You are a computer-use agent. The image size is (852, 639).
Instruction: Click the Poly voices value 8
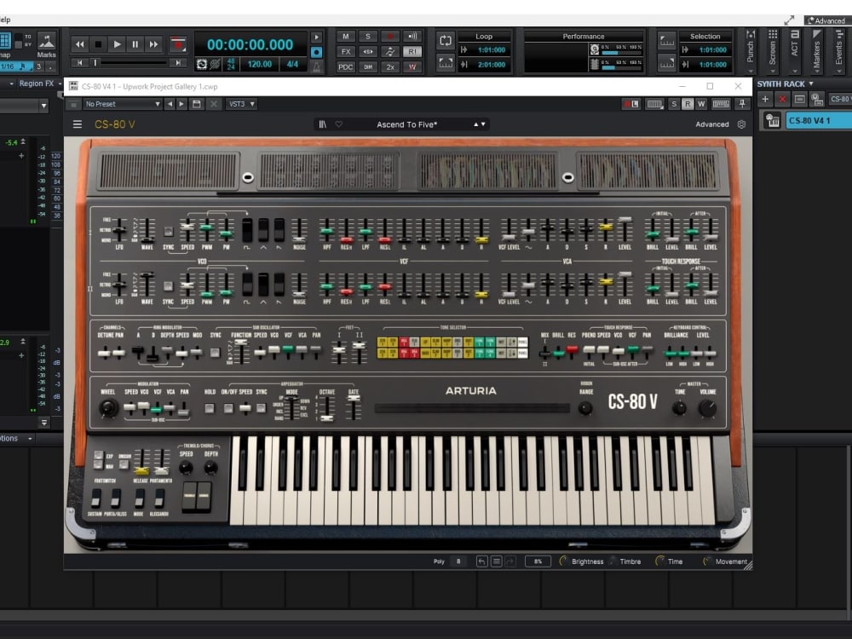458,561
